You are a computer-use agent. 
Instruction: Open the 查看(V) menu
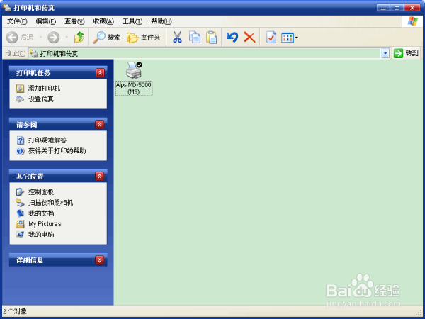74,21
